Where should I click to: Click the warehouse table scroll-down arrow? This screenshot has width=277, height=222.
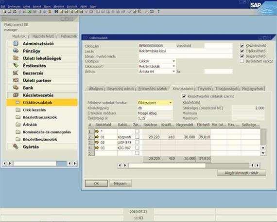click(x=263, y=153)
